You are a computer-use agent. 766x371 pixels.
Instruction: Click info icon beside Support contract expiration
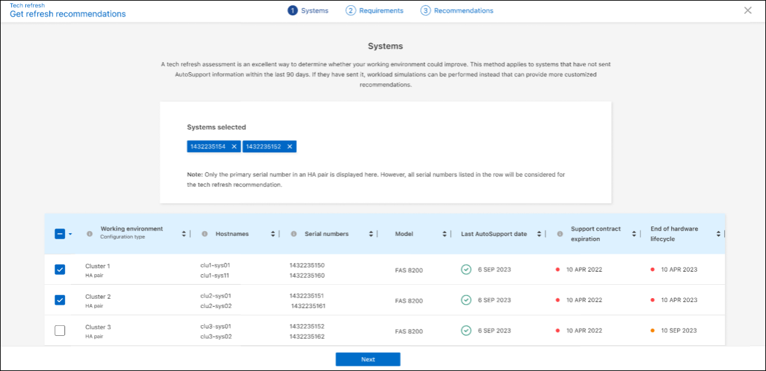click(560, 234)
